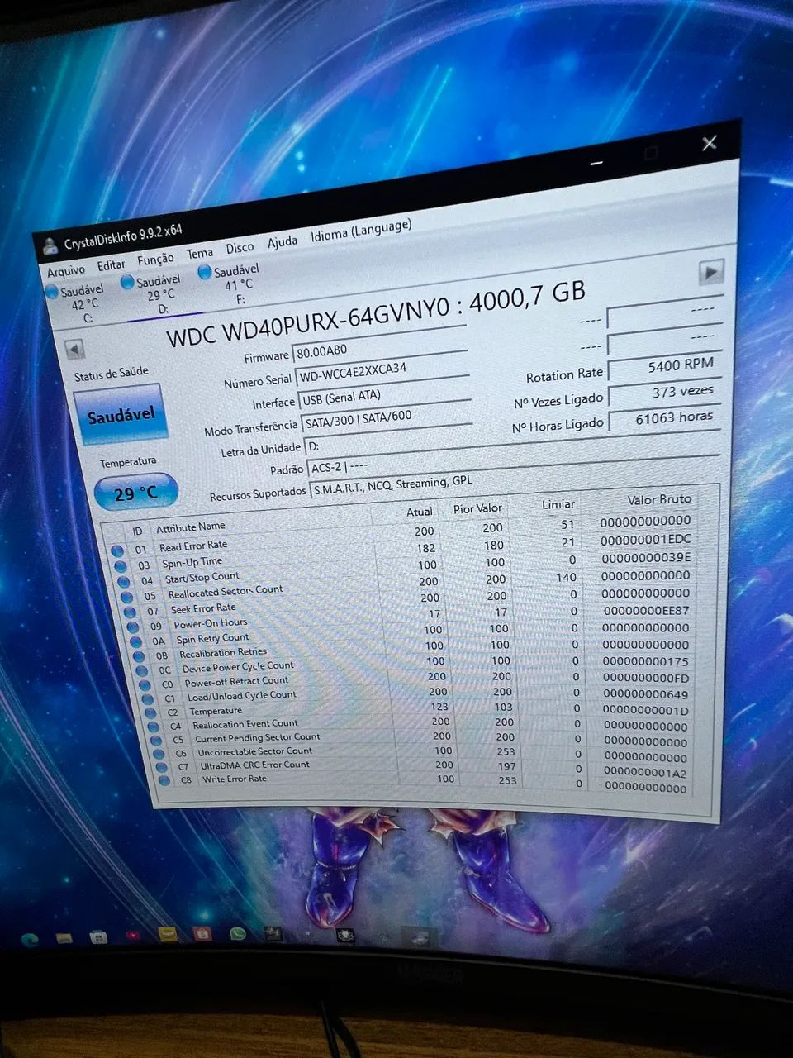The height and width of the screenshot is (1058, 793).
Task: Click the Número Serial field
Action: click(382, 370)
